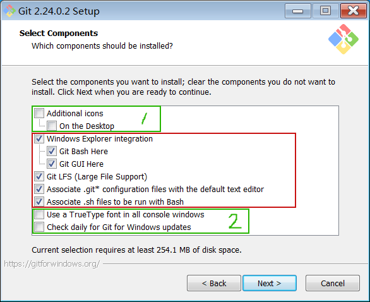Close the Git Setup window
This screenshot has width=370, height=302.
point(353,11)
